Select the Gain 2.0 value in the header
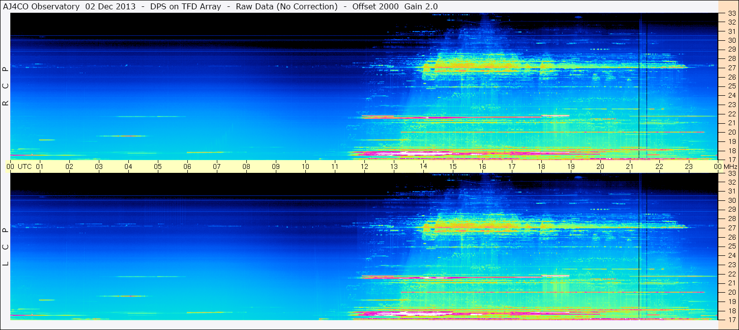 pos(421,6)
